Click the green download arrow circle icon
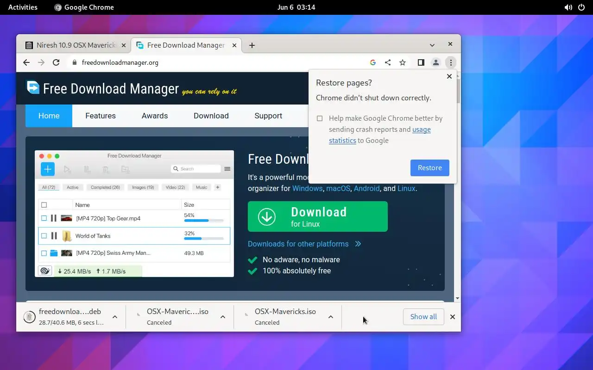593x370 pixels. [x=267, y=216]
